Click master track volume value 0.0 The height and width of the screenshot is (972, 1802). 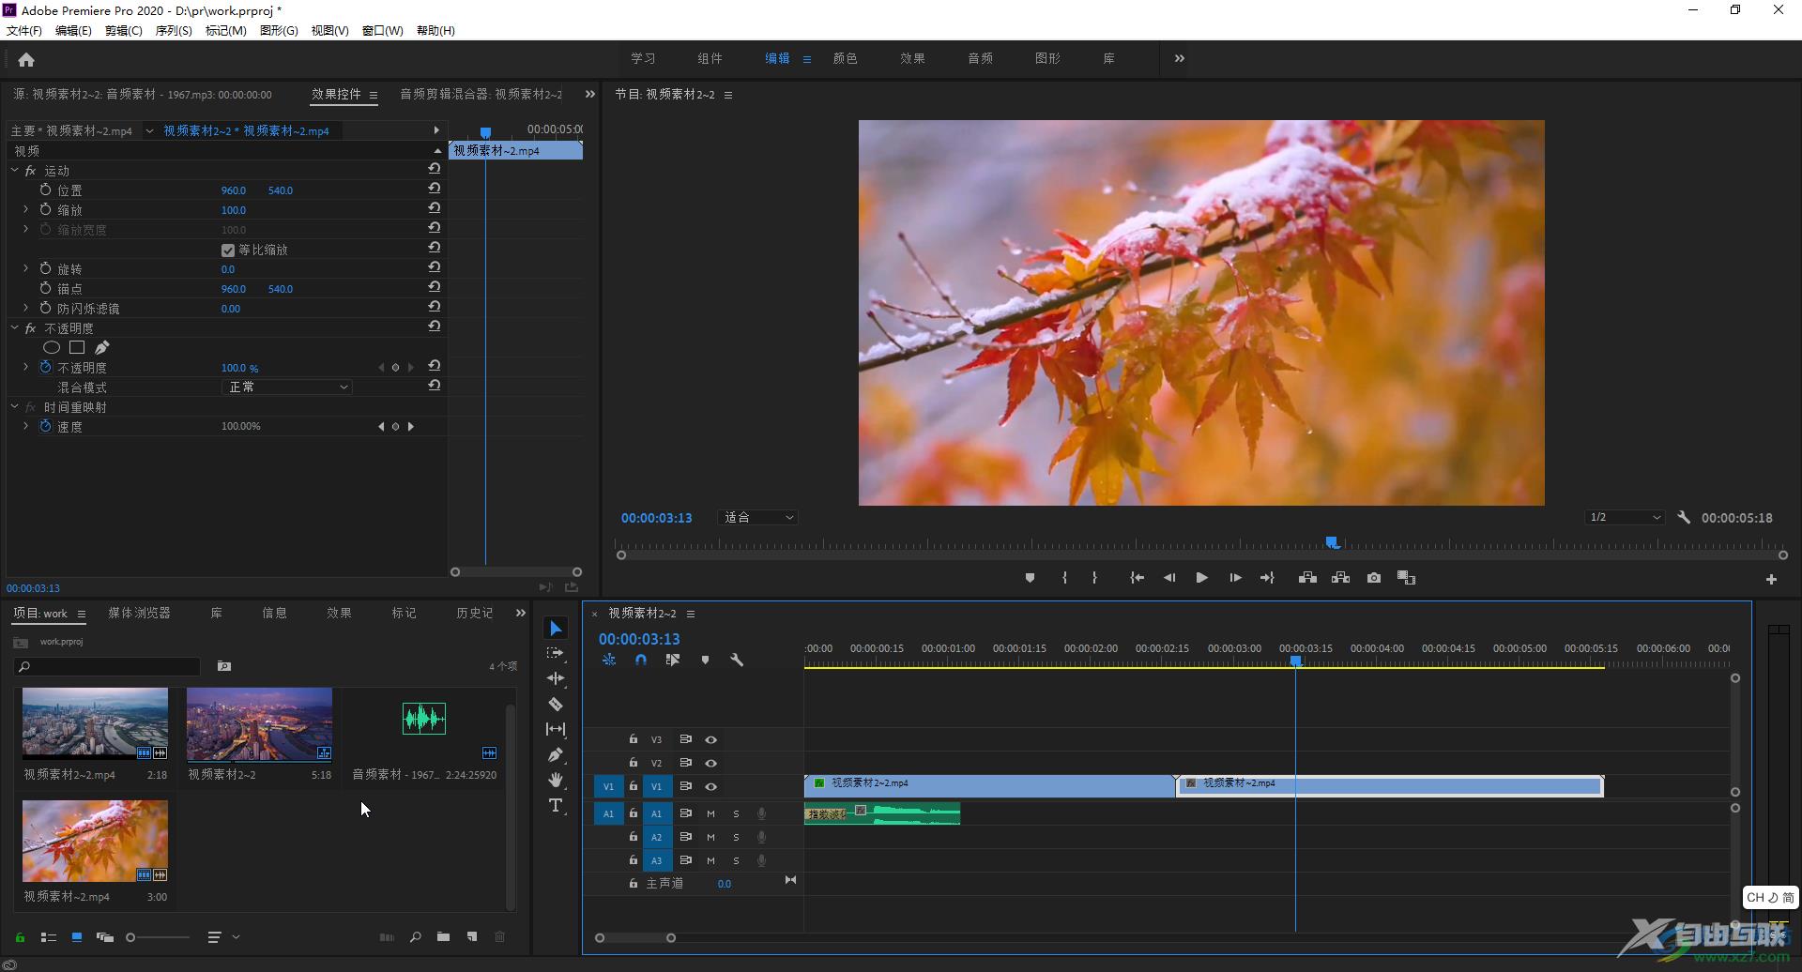[724, 884]
